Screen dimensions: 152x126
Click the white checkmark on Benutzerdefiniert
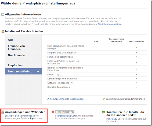point(38,71)
